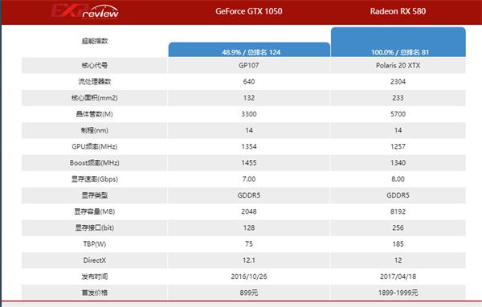The image size is (482, 307).
Task: Select the 超能指数 row label
Action: coord(95,41)
